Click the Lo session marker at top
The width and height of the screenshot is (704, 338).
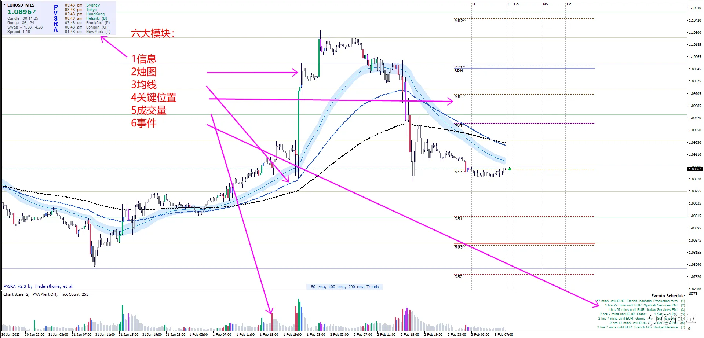pyautogui.click(x=516, y=4)
